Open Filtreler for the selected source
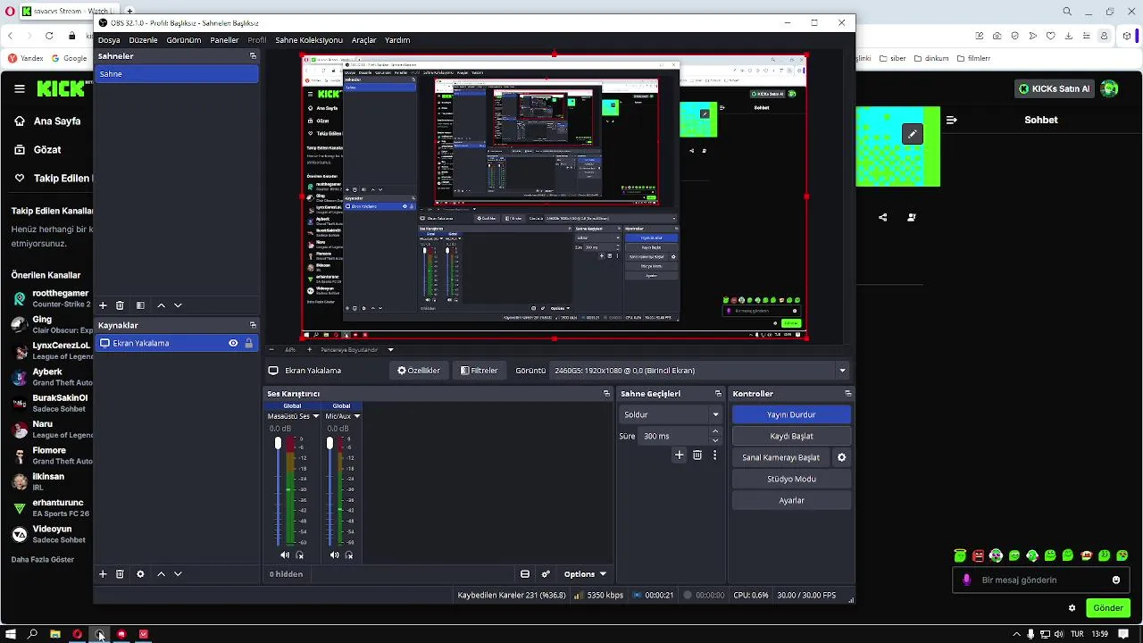 tap(480, 371)
